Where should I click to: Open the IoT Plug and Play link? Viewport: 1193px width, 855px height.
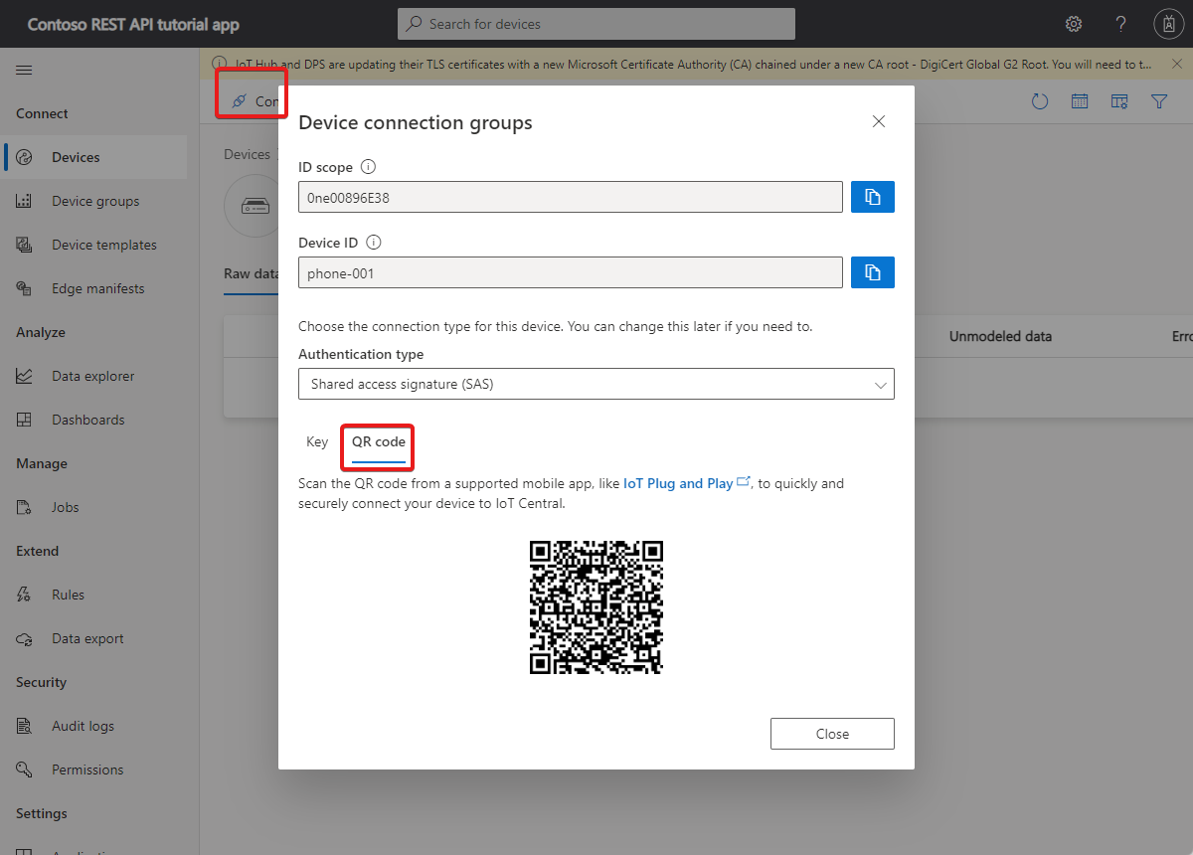pos(677,483)
